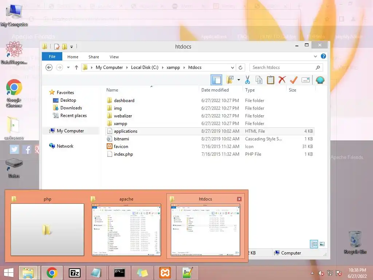373x280 pixels.
Task: Click the blue shell icon in toolbar
Action: pyautogui.click(x=320, y=80)
